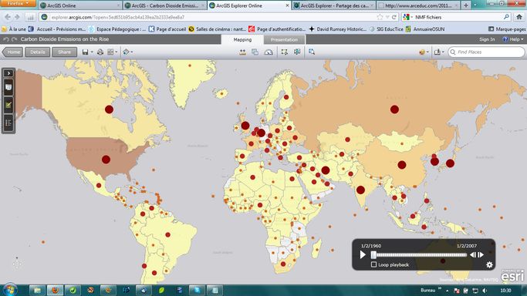
Task: Switch to Carbon Dioxide Emissions browser tab
Action: [x=164, y=5]
